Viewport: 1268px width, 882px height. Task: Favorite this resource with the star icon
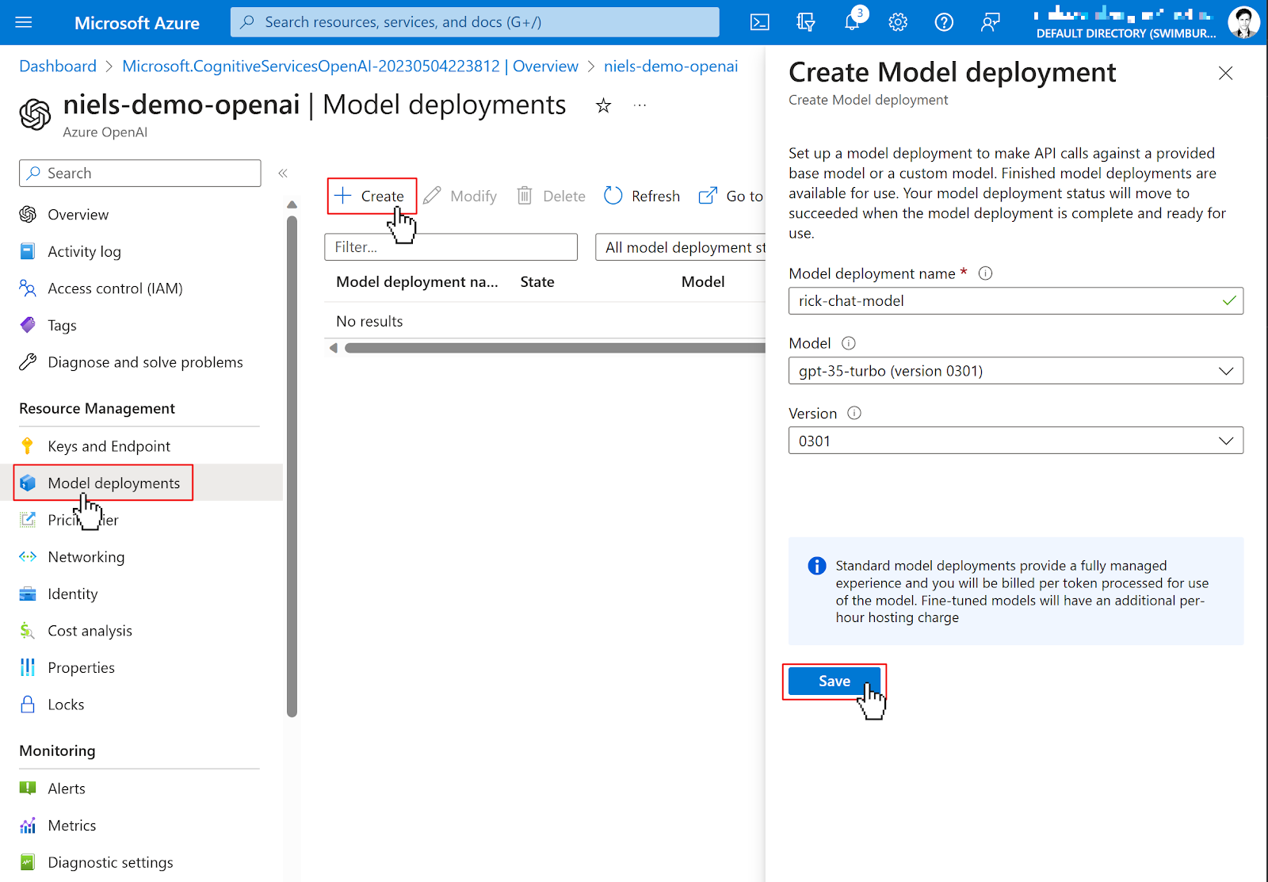(x=604, y=105)
